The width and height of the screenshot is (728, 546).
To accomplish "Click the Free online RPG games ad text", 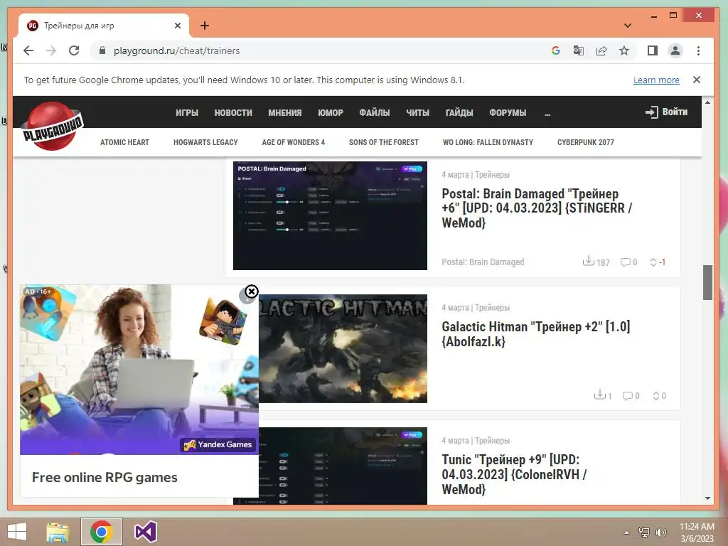I will point(105,477).
